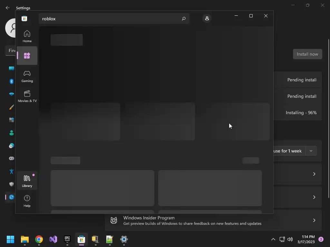Minimize the Microsoft Store window
The height and width of the screenshot is (247, 330).
[x=236, y=16]
